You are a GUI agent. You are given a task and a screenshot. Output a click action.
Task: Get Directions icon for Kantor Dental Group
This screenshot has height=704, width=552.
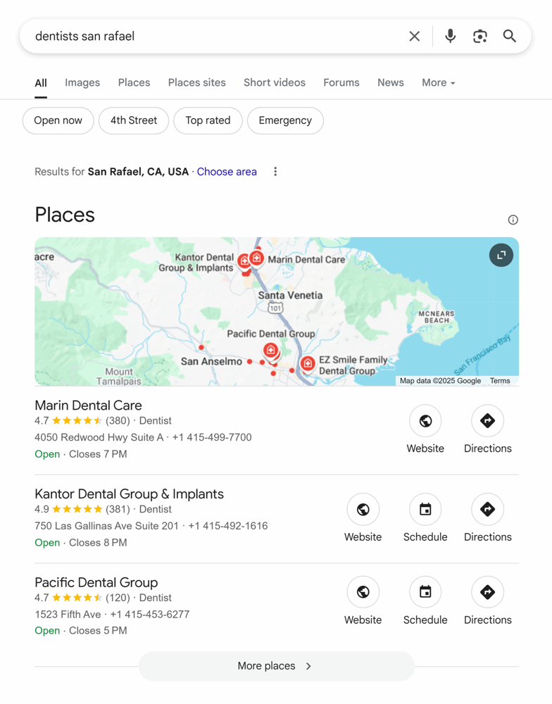(x=487, y=509)
